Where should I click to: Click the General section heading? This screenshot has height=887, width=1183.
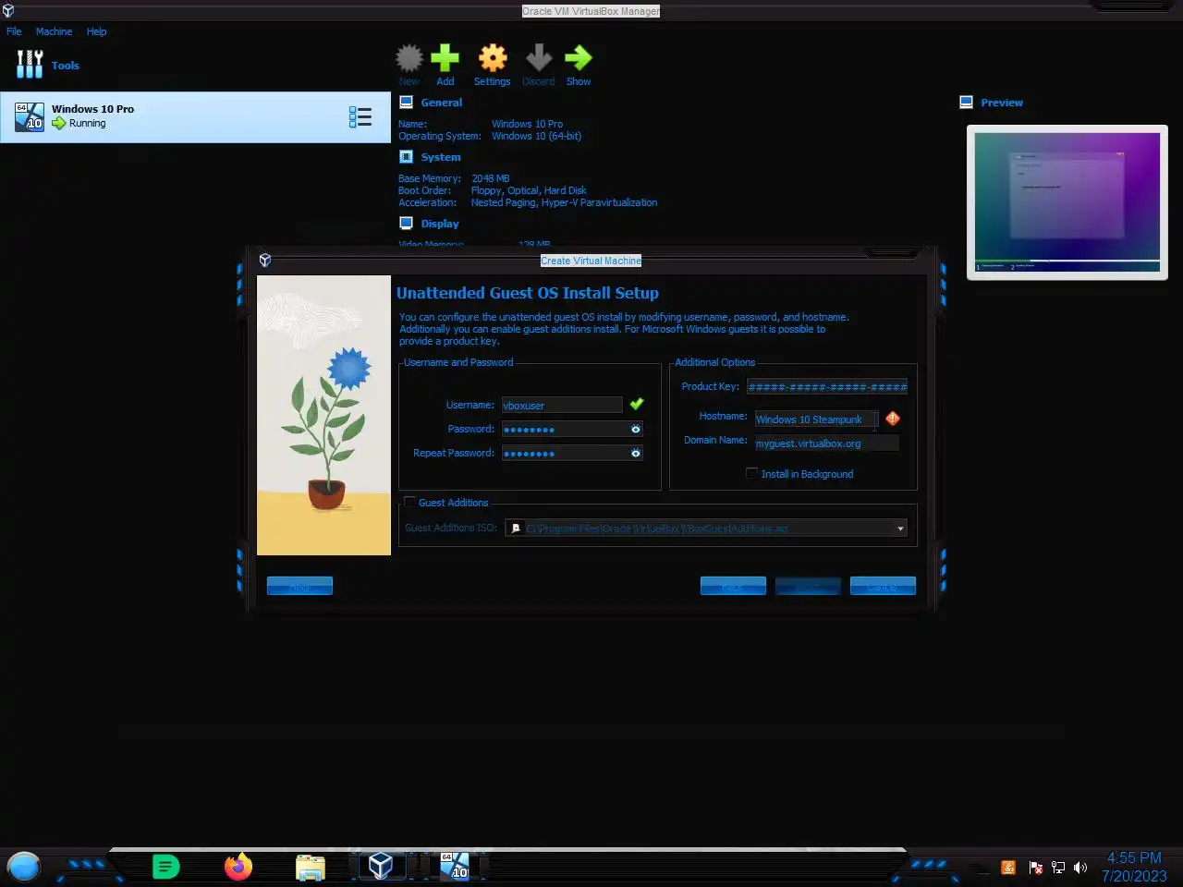coord(442,103)
